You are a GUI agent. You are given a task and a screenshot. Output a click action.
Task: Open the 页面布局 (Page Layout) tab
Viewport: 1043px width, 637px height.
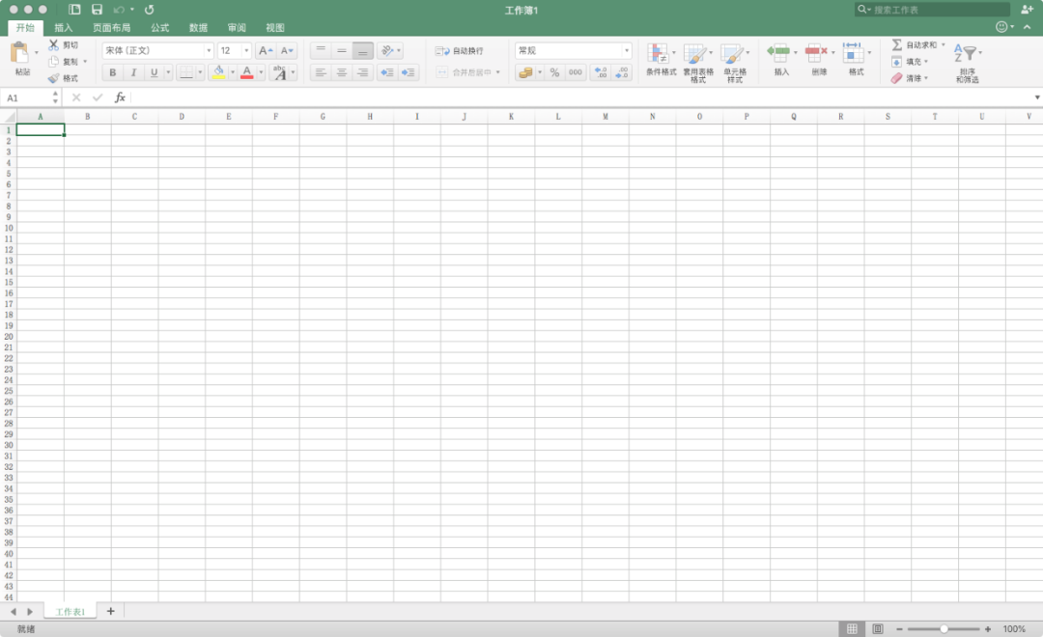tap(112, 28)
